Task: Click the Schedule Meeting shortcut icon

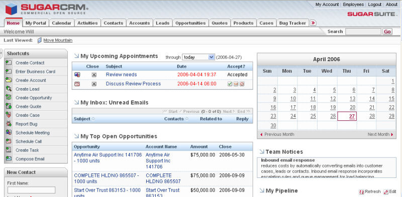Action: tap(9, 132)
